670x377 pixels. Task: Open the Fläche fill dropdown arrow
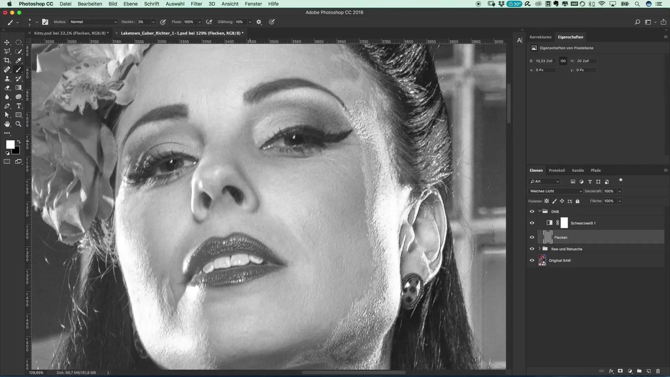(620, 201)
